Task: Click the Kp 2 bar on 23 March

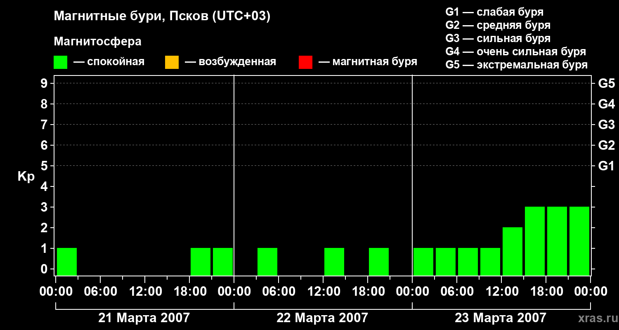Action: click(513, 251)
